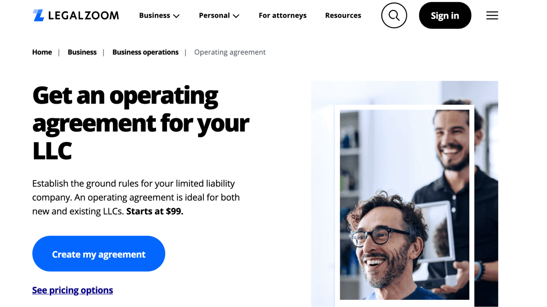Click Create my agreement button
This screenshot has height=307, width=547.
99,254
